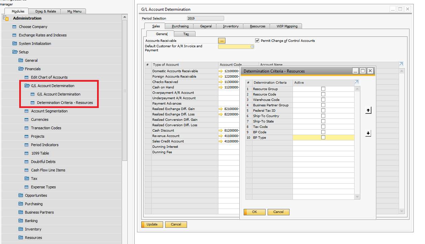Image resolution: width=425 pixels, height=244 pixels.
Task: Click the choose-from-list icon in Default Customer field
Action: (252, 47)
